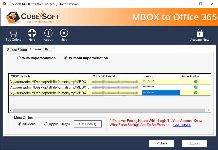Viewport: 218px width, 150px height.
Task: Click the horizontal scrollbar right arrow
Action: click(209, 111)
